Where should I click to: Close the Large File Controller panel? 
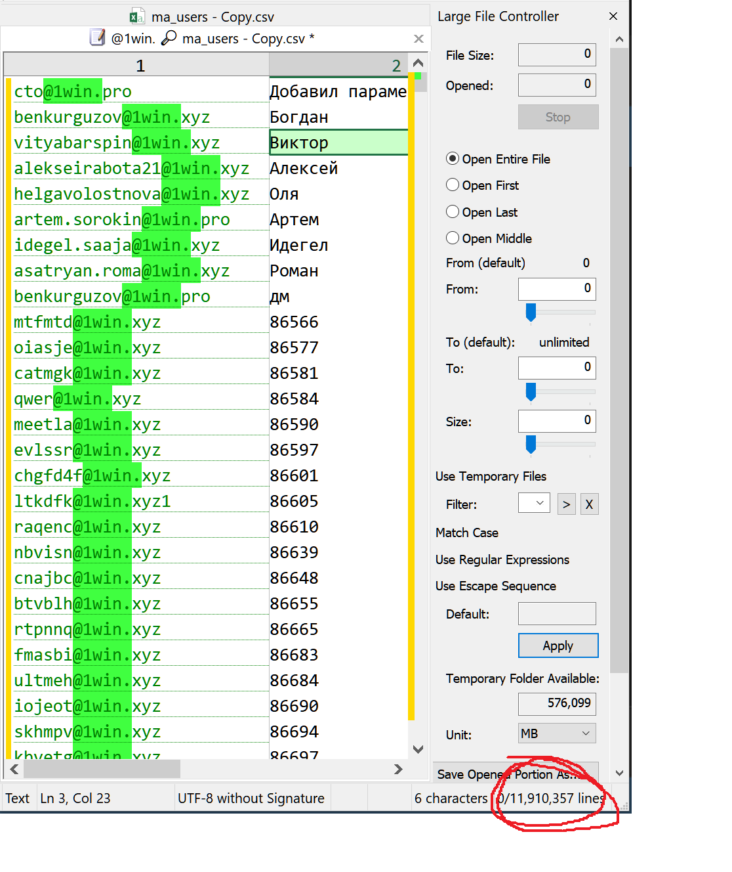pyautogui.click(x=613, y=16)
